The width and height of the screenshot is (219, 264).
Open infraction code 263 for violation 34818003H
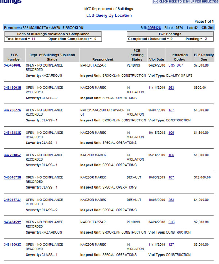171,88
